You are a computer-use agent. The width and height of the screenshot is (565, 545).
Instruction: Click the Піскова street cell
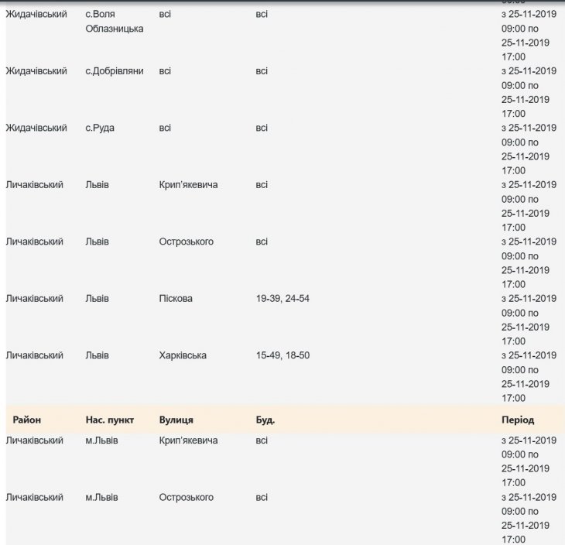pyautogui.click(x=176, y=298)
